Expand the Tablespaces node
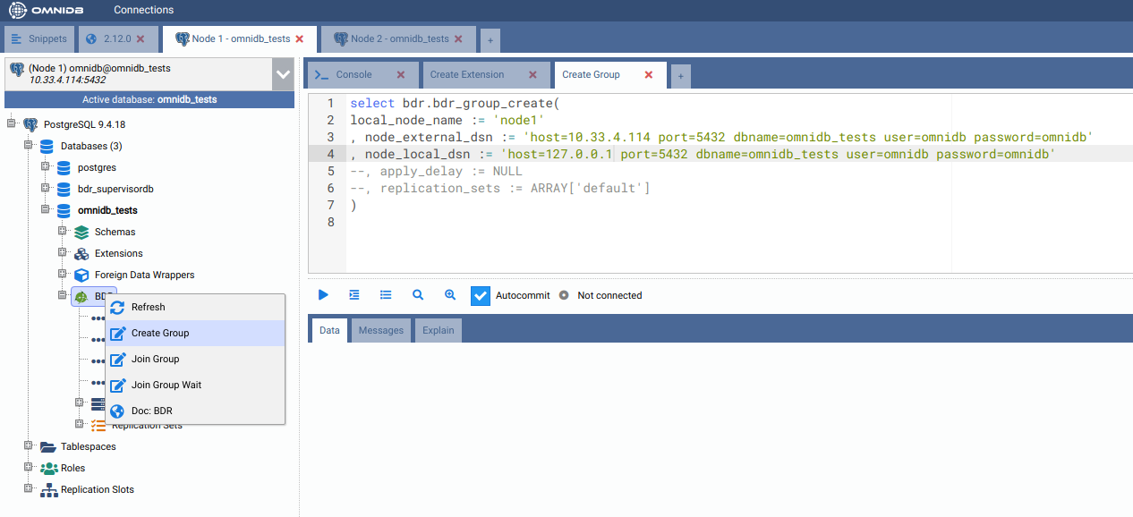Image resolution: width=1133 pixels, height=517 pixels. click(x=29, y=445)
